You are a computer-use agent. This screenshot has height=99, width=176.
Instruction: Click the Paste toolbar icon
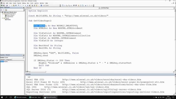pyautogui.click(x=14, y=5)
